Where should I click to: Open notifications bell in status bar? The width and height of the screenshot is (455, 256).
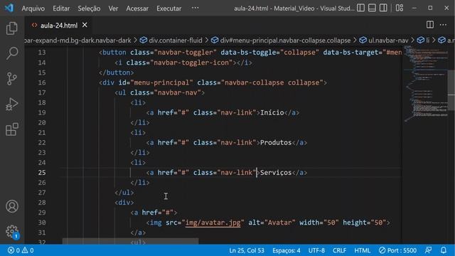coord(444,250)
